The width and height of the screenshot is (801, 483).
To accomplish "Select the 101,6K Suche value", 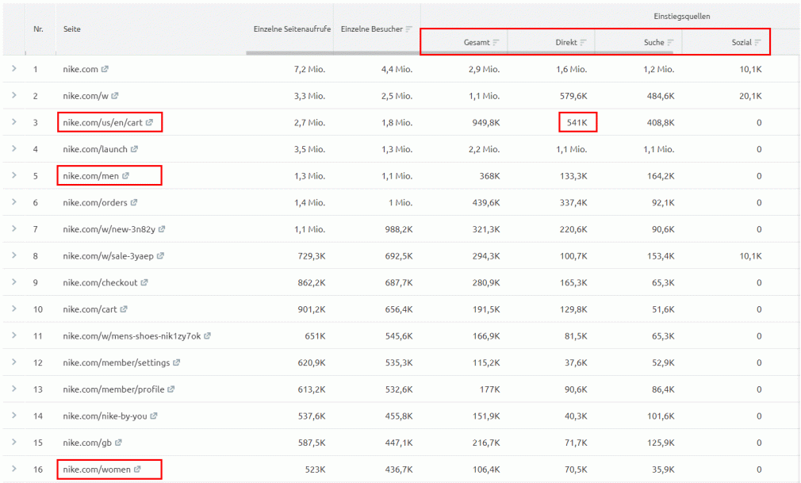I will (x=661, y=416).
